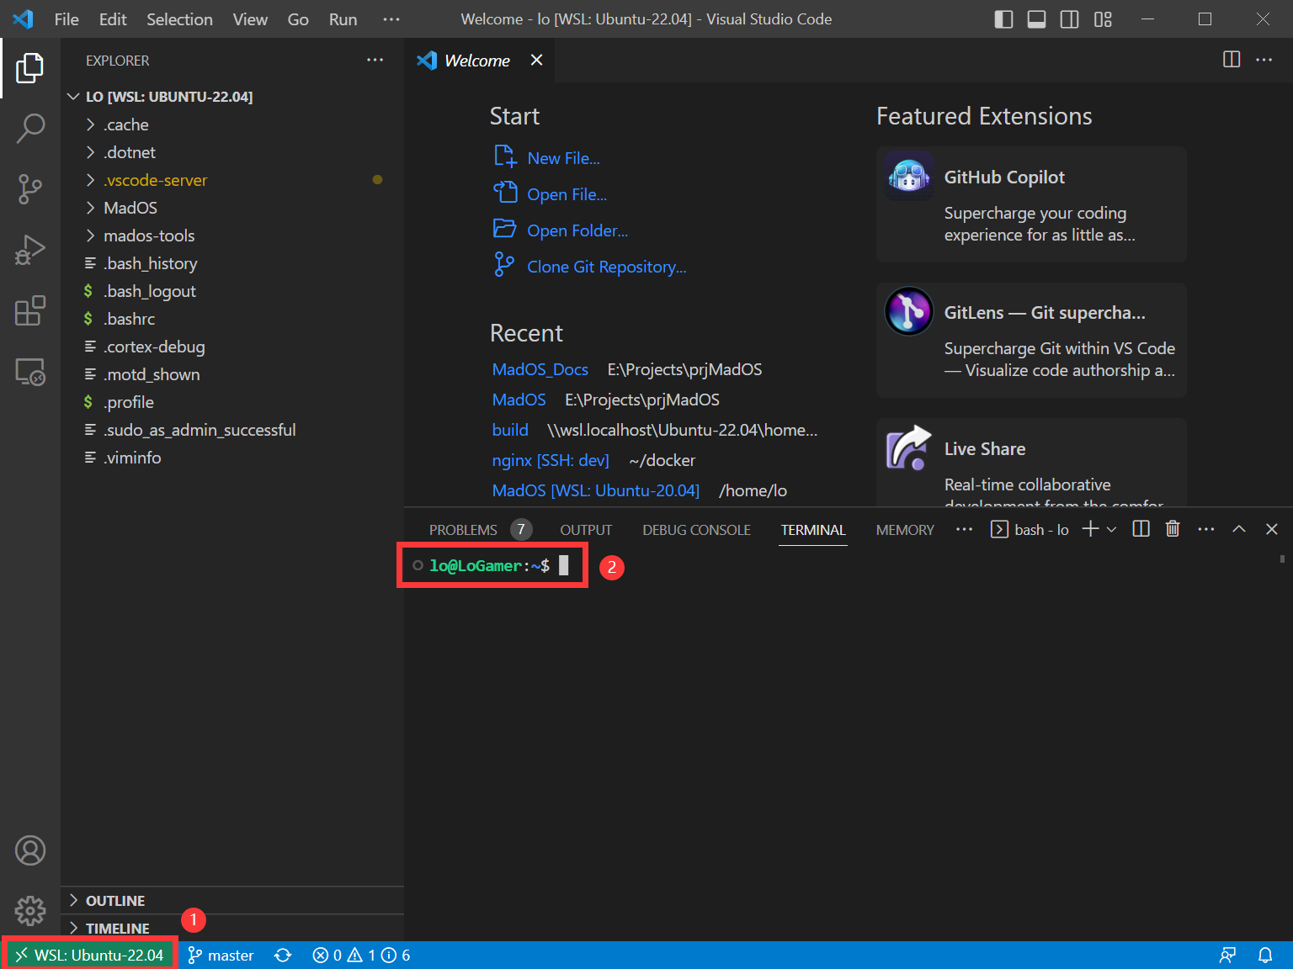Switch to the MEMORY panel tab
This screenshot has width=1293, height=969.
pyautogui.click(x=905, y=530)
